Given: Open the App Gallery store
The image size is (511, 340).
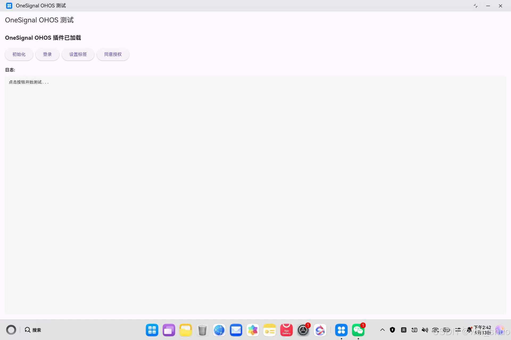Looking at the screenshot, I should tap(286, 330).
